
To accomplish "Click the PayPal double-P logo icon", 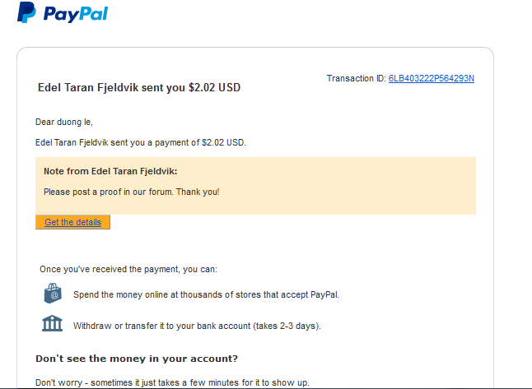I will [x=26, y=13].
